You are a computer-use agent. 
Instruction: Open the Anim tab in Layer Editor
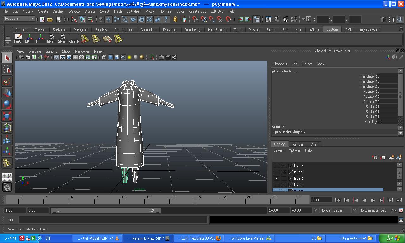[x=315, y=144]
